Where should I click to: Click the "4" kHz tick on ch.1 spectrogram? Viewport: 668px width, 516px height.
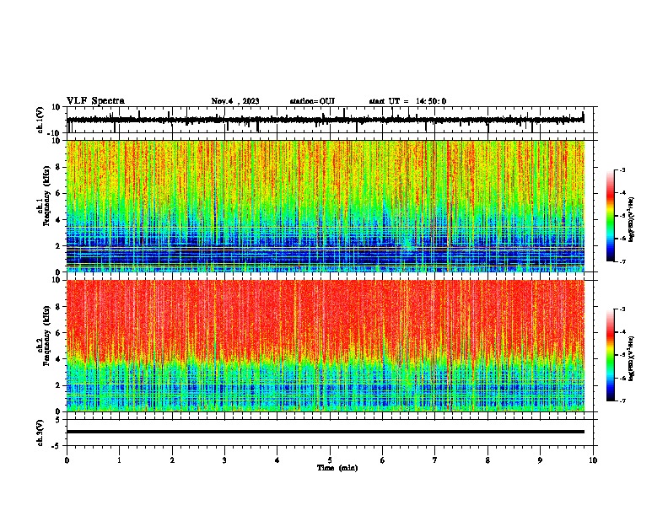coord(58,220)
